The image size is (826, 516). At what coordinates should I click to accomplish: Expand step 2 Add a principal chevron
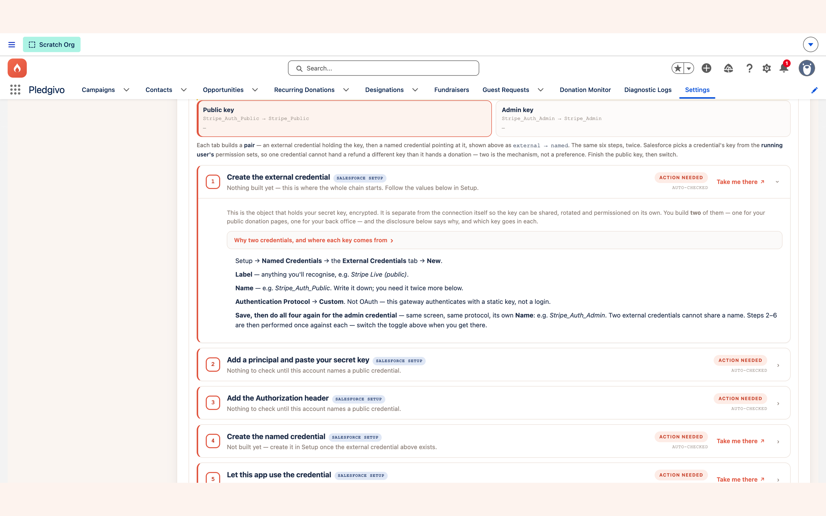(778, 365)
